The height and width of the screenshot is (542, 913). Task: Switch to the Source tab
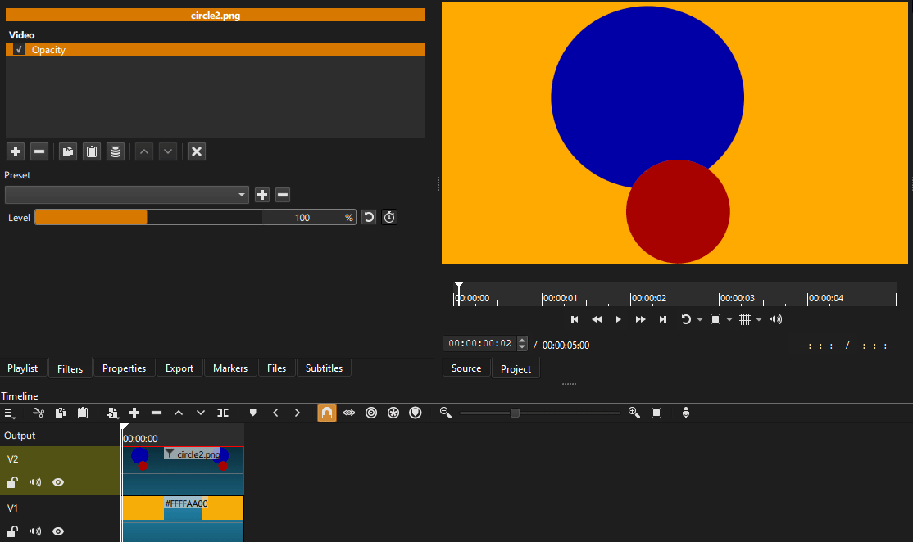(466, 368)
